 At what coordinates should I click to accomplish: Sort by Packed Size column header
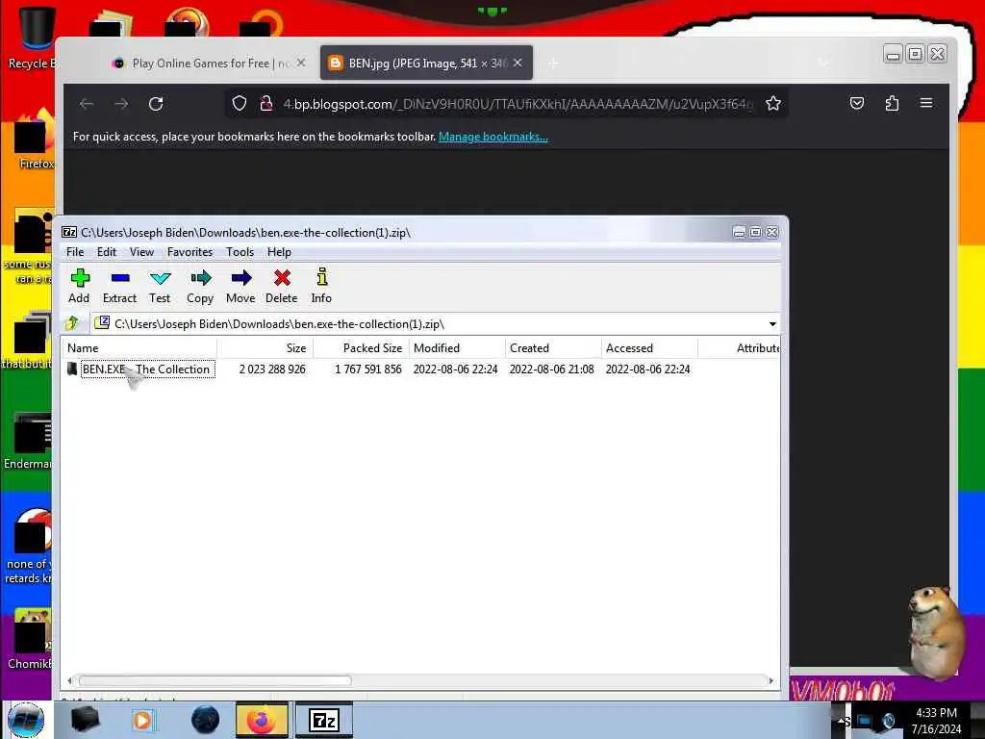pyautogui.click(x=362, y=348)
